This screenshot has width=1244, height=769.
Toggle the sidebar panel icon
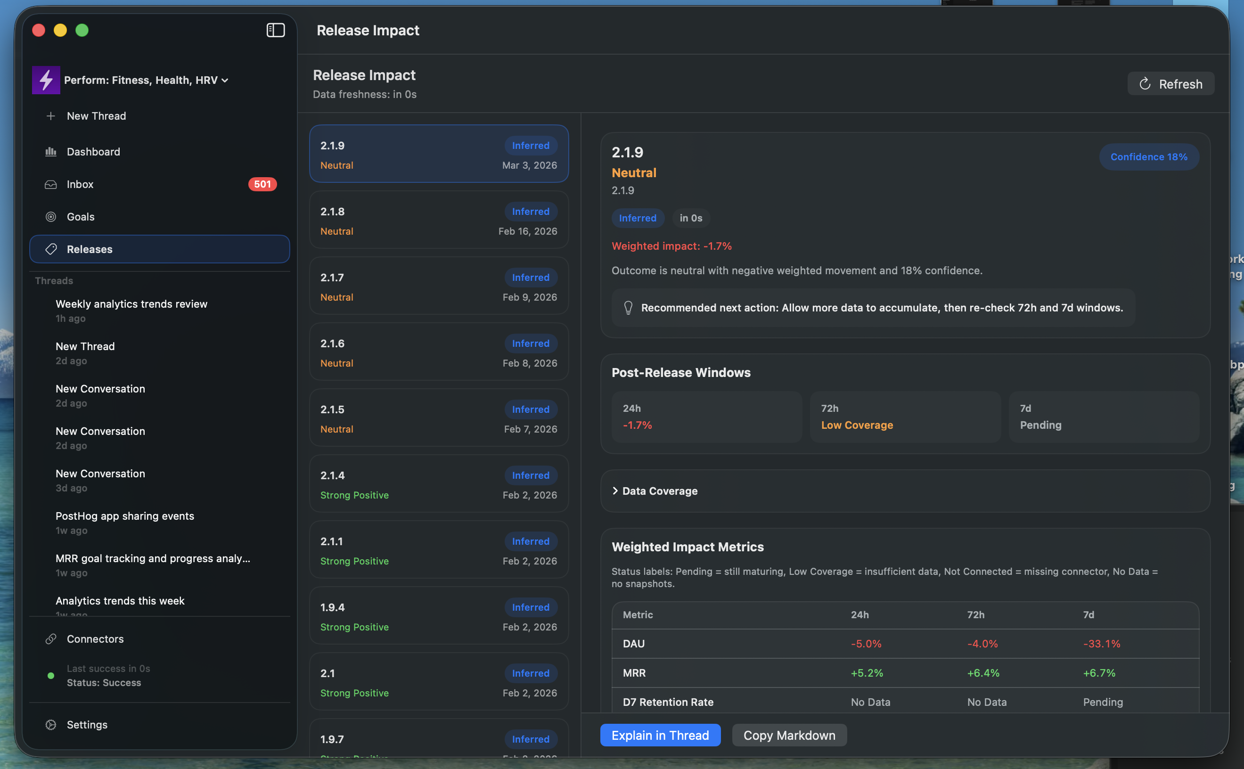click(x=275, y=30)
